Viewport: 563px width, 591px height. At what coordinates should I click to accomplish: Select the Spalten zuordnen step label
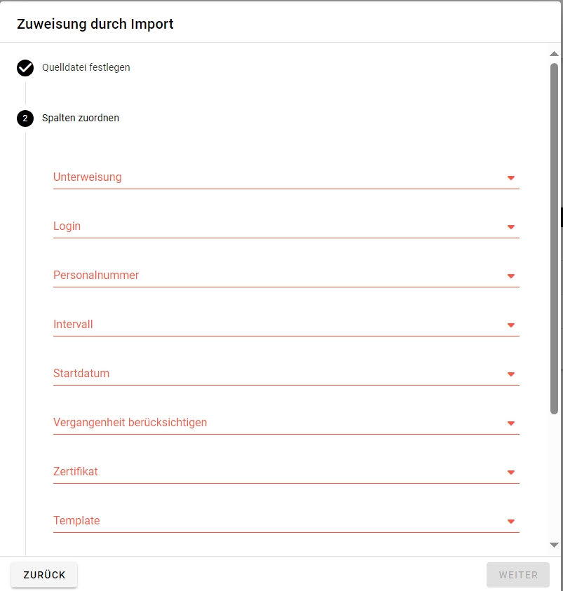[80, 118]
